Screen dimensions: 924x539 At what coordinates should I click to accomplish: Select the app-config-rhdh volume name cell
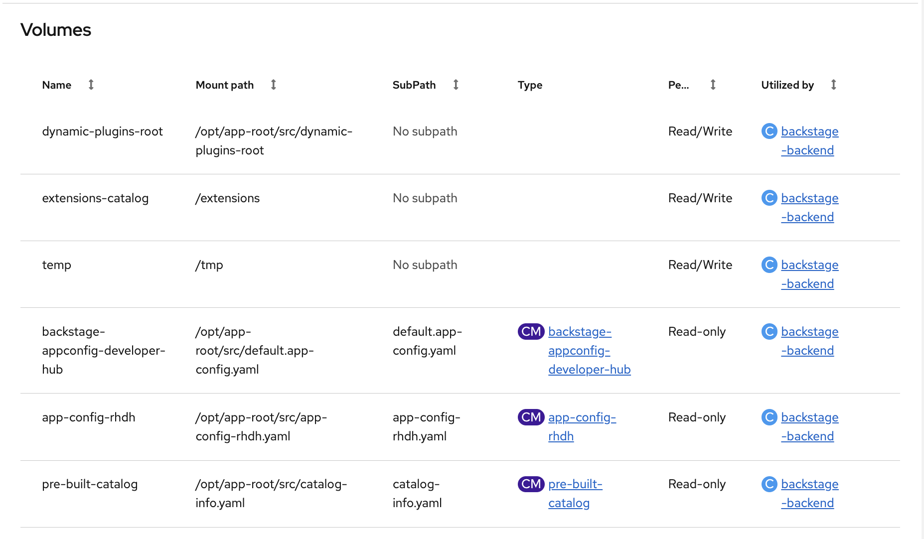point(89,417)
